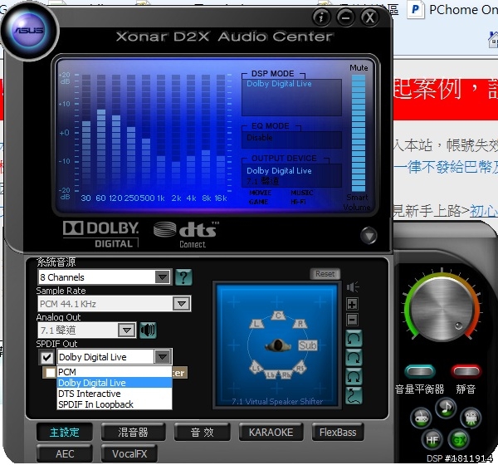This screenshot has width=498, height=465.
Task: Collapse panel with the round down-arrow button
Action: pyautogui.click(x=369, y=236)
